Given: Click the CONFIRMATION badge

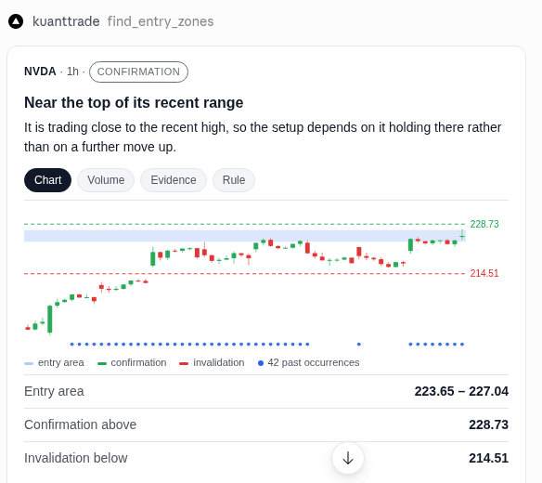Looking at the screenshot, I should point(138,72).
